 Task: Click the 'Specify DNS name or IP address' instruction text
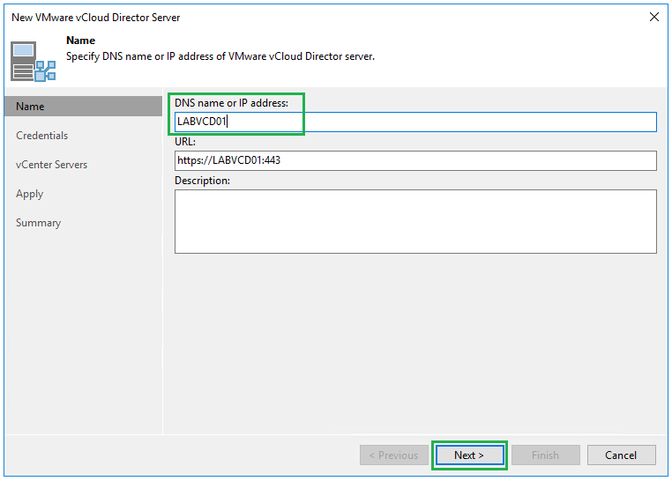coord(220,56)
